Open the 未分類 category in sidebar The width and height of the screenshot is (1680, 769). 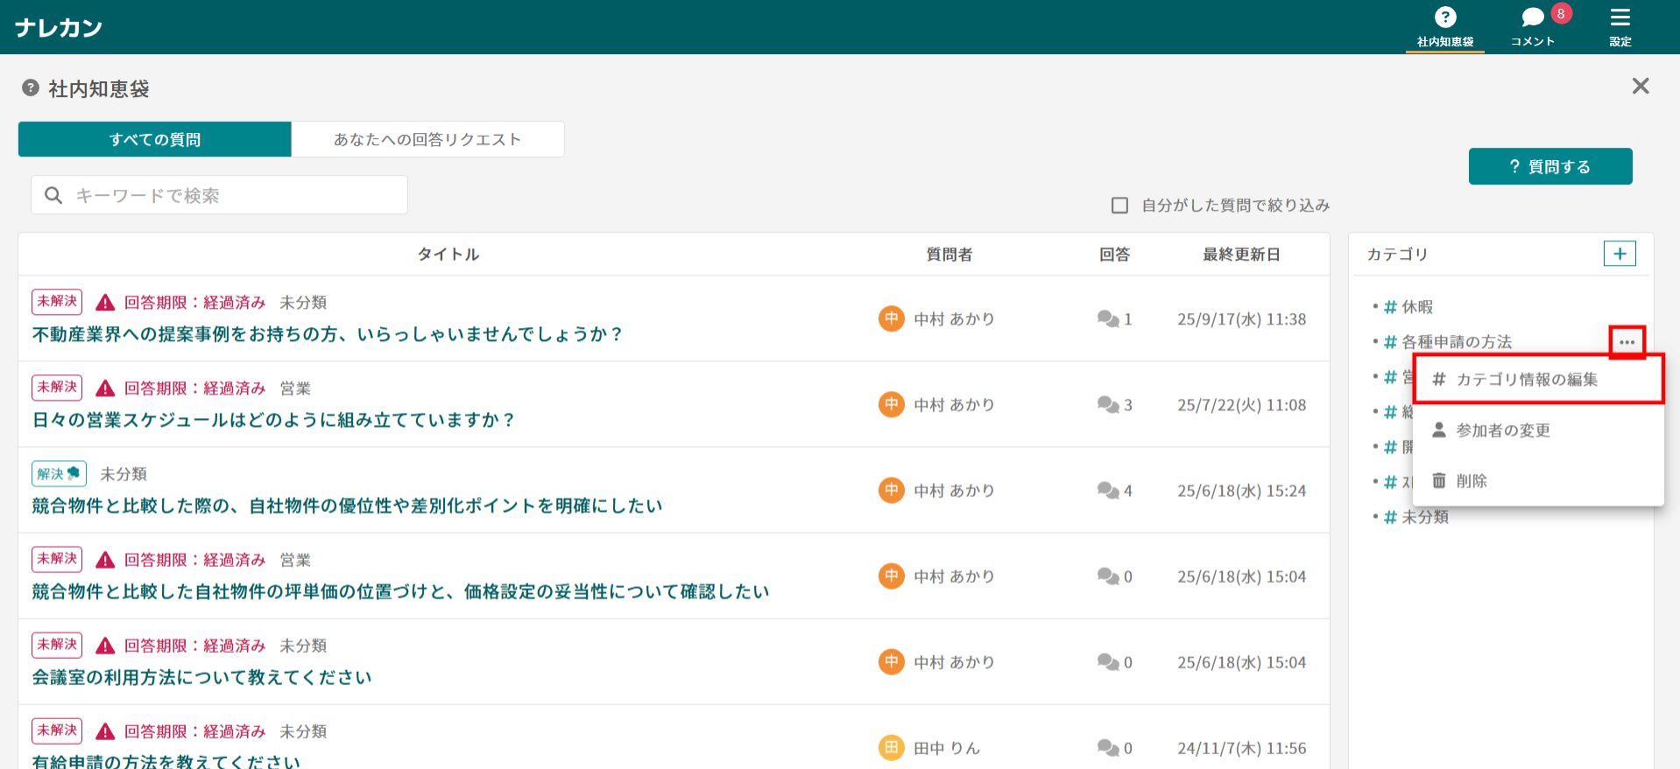click(1424, 517)
